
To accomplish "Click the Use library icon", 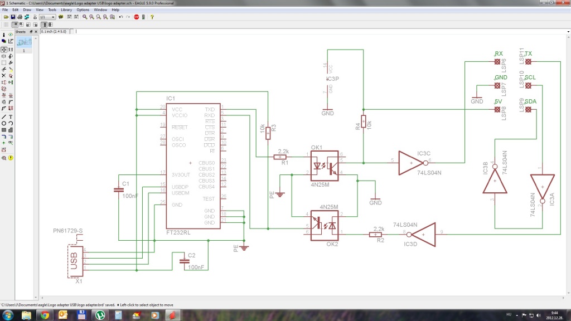I will click(61, 17).
